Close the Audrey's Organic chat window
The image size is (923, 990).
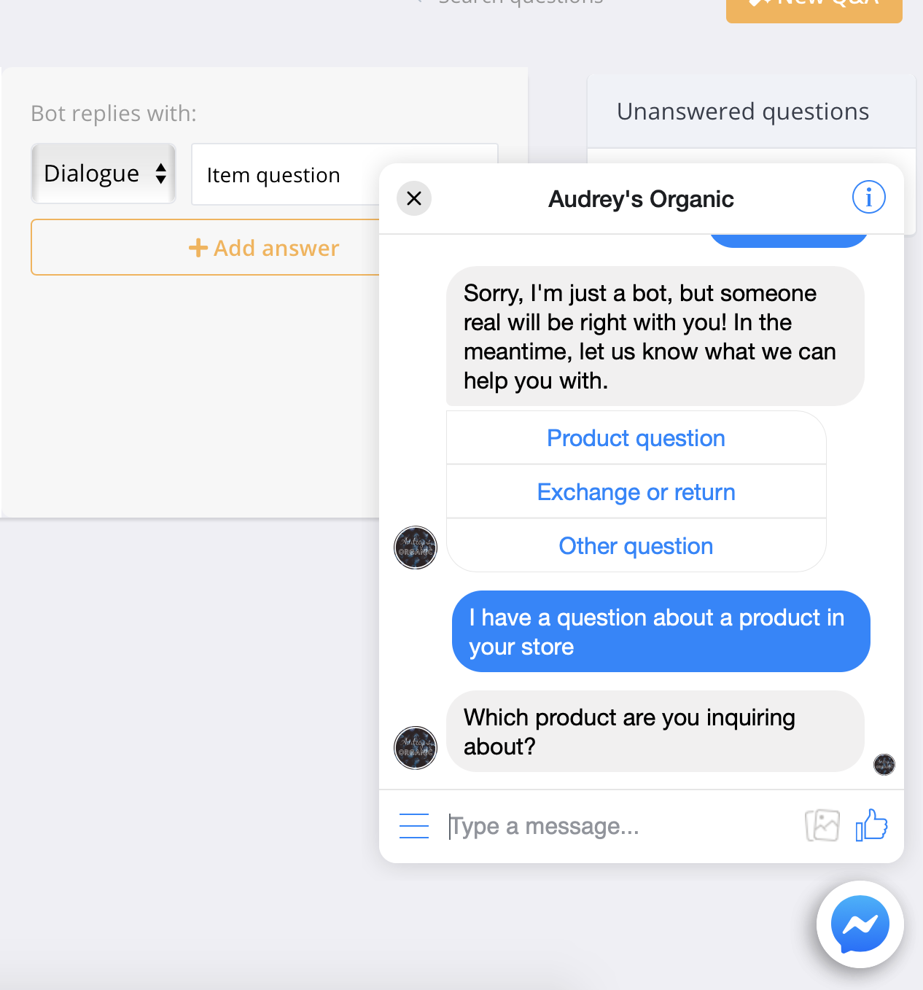(x=414, y=198)
